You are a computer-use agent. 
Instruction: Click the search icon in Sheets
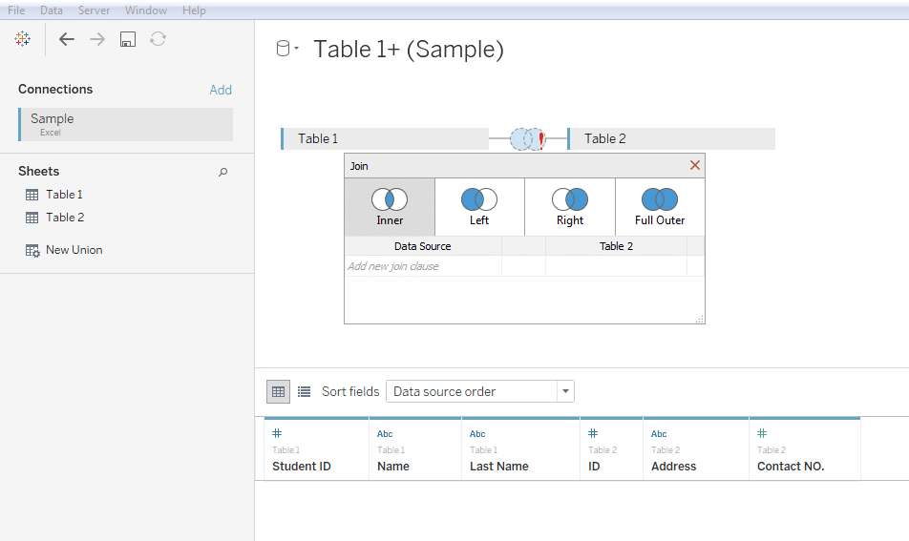(223, 172)
